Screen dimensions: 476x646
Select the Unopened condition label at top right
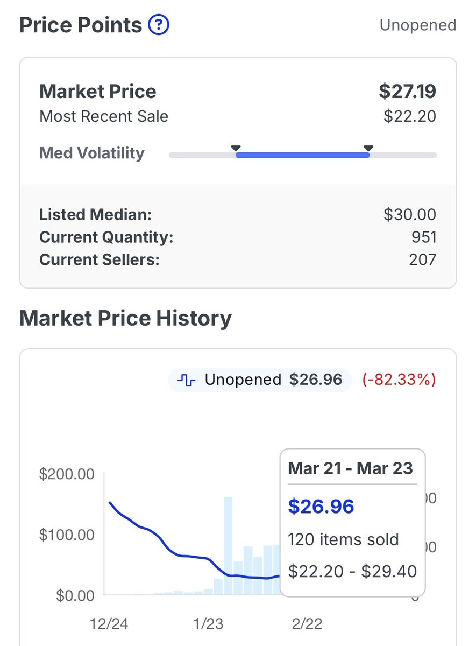[x=417, y=25]
